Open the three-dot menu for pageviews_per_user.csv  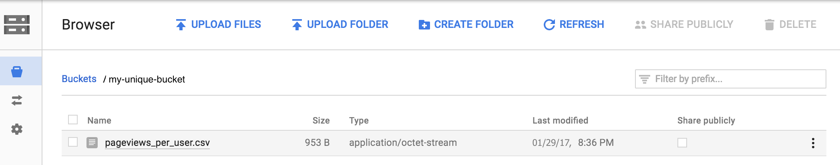(x=813, y=143)
